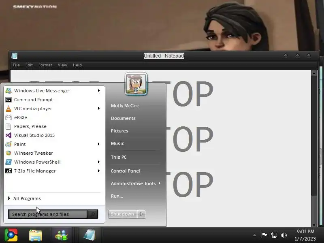Open Notepad Edit menu

29,65
